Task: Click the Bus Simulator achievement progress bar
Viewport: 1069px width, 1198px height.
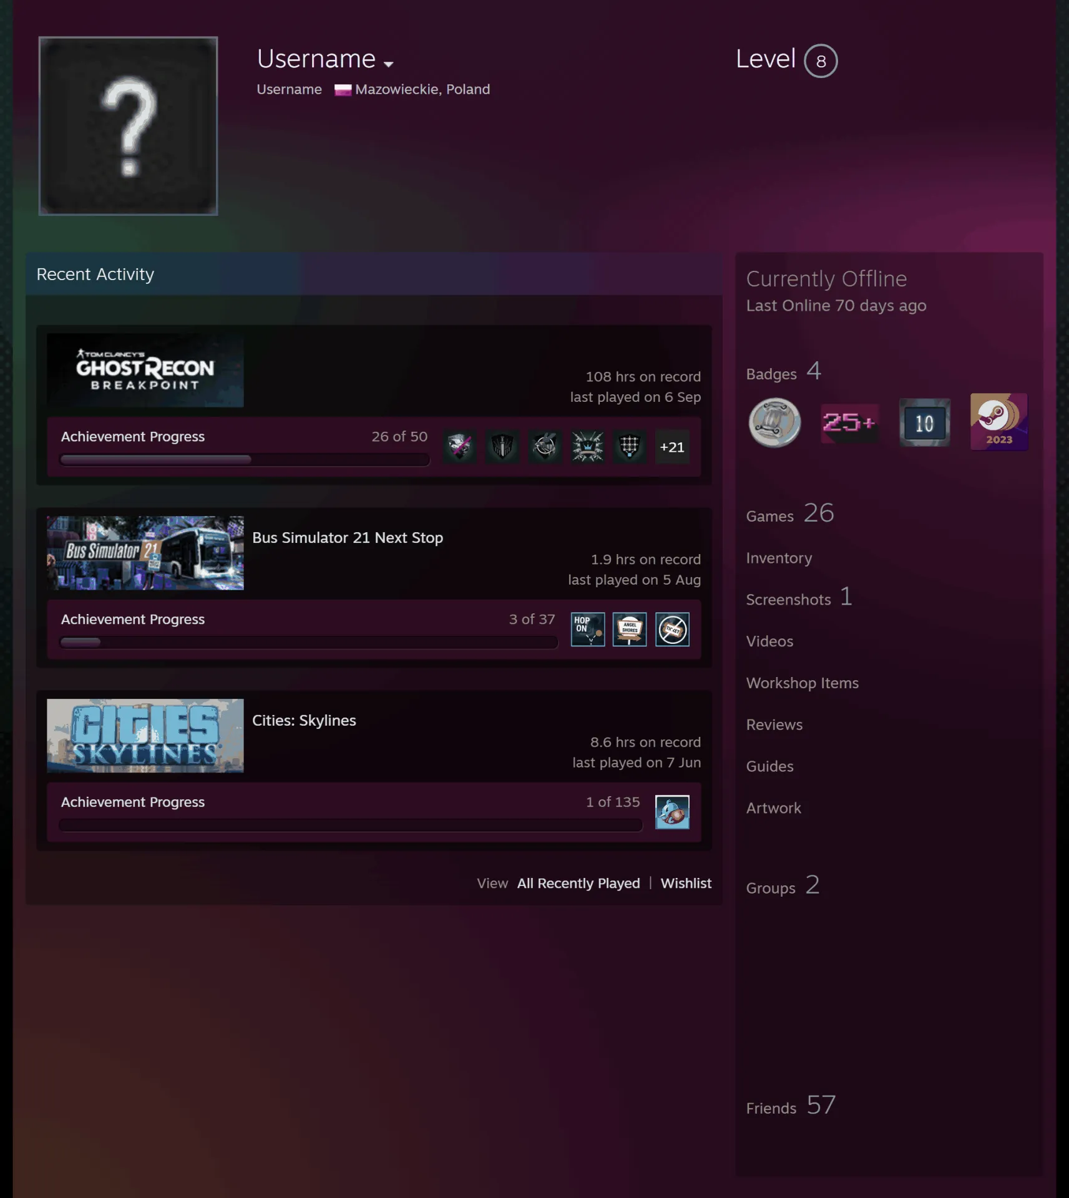Action: [x=308, y=643]
